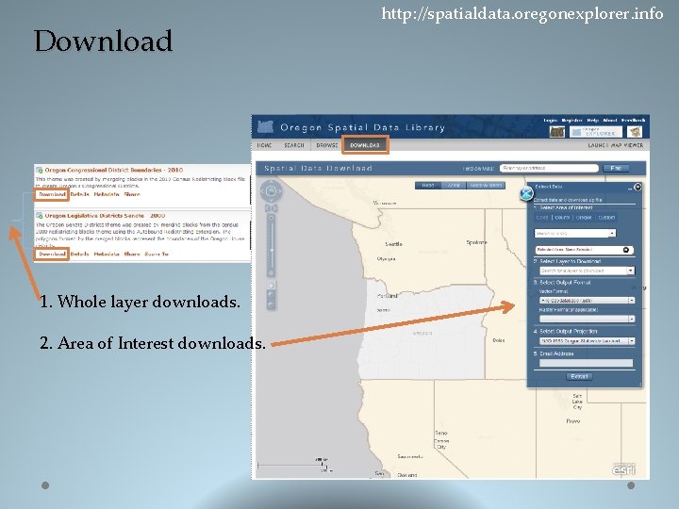This screenshot has width=679, height=509.
Task: Click Download under Oregon Legislative Districts Senate
Action: point(52,254)
